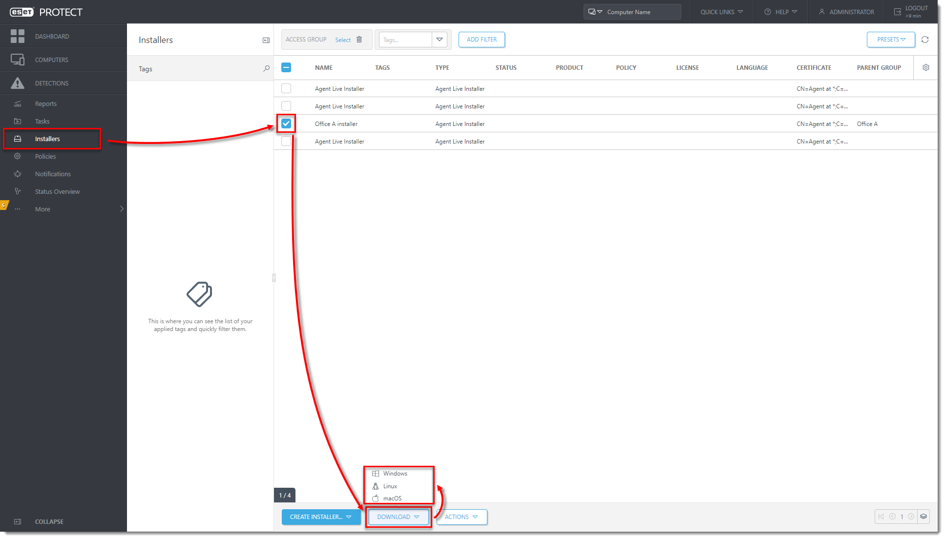Choose Linux from the download menu
This screenshot has width=945, height=539.
click(x=390, y=486)
